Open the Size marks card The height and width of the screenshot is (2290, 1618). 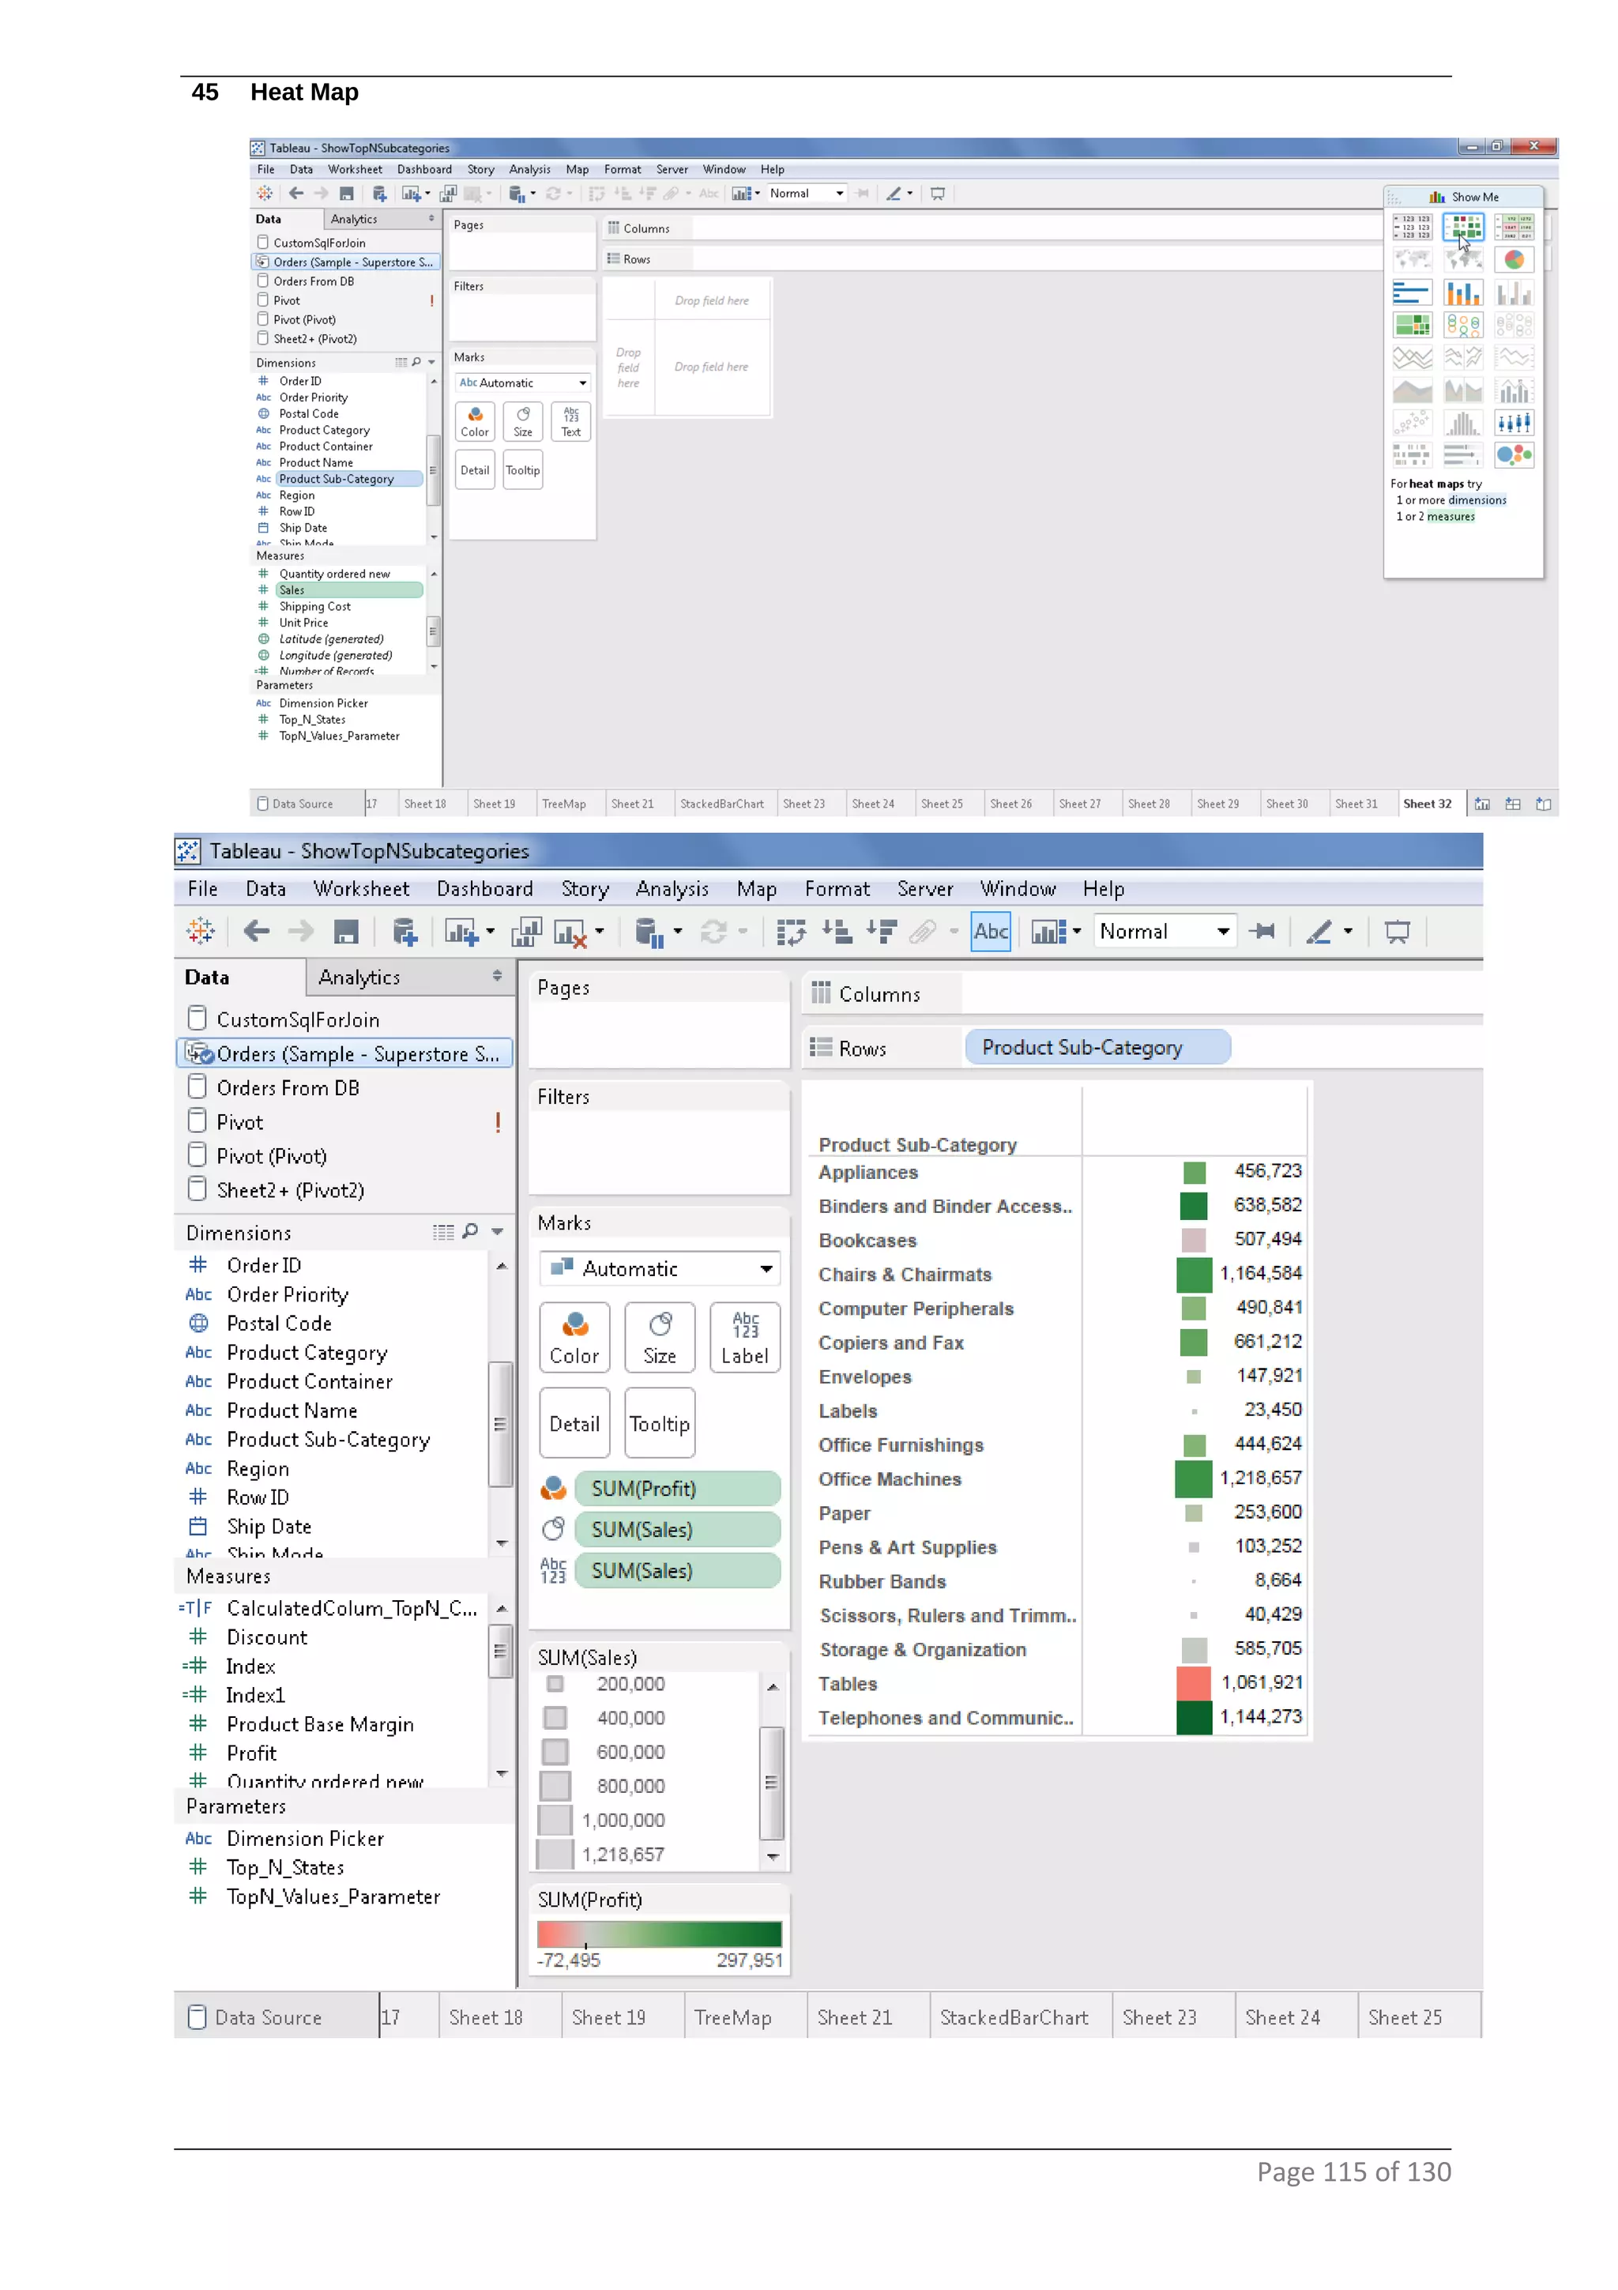[659, 1338]
